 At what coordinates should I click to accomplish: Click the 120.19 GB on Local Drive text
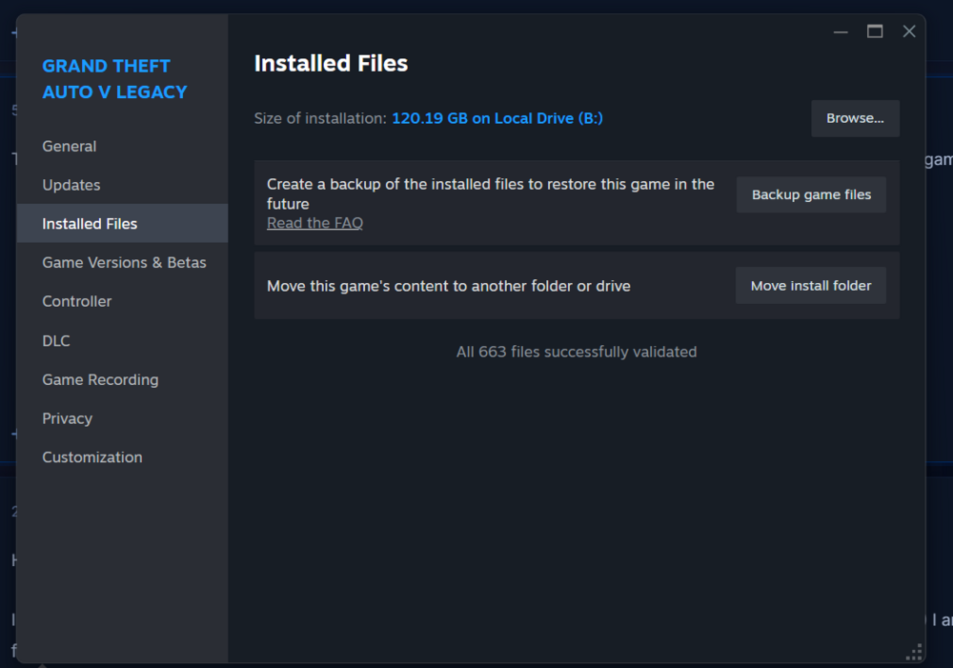(x=497, y=118)
